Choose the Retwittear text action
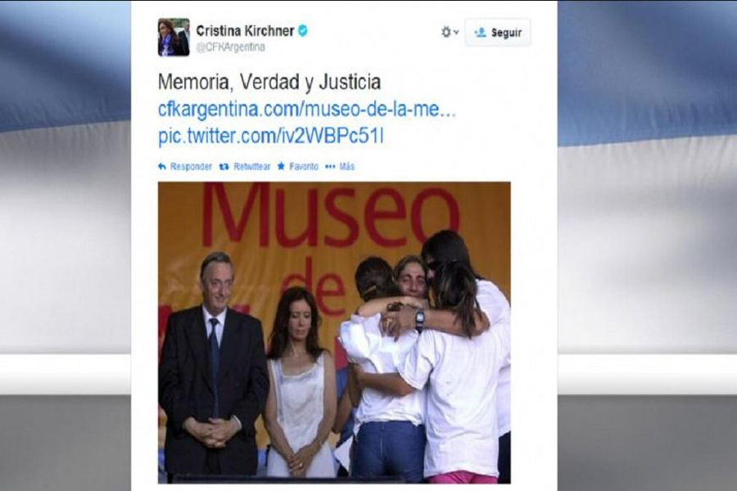 pyautogui.click(x=252, y=166)
